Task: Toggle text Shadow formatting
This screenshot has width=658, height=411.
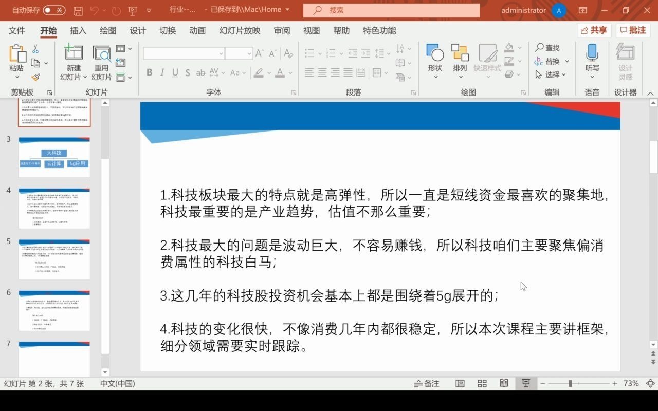Action: 188,72
